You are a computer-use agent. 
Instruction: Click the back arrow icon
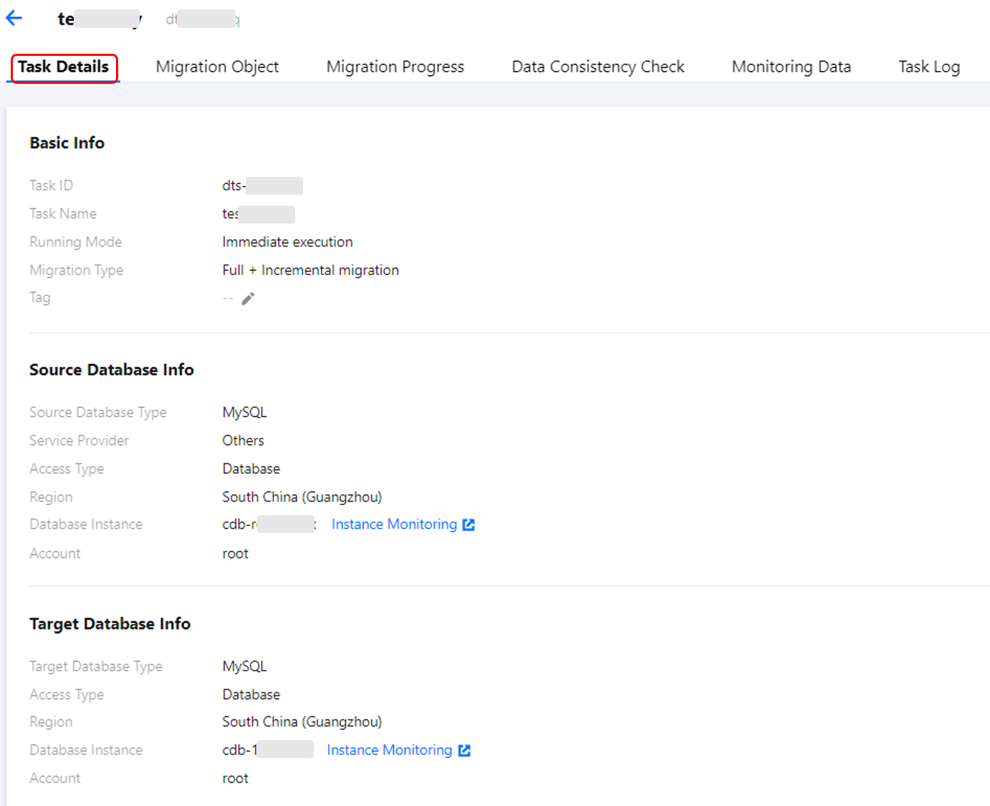(14, 19)
